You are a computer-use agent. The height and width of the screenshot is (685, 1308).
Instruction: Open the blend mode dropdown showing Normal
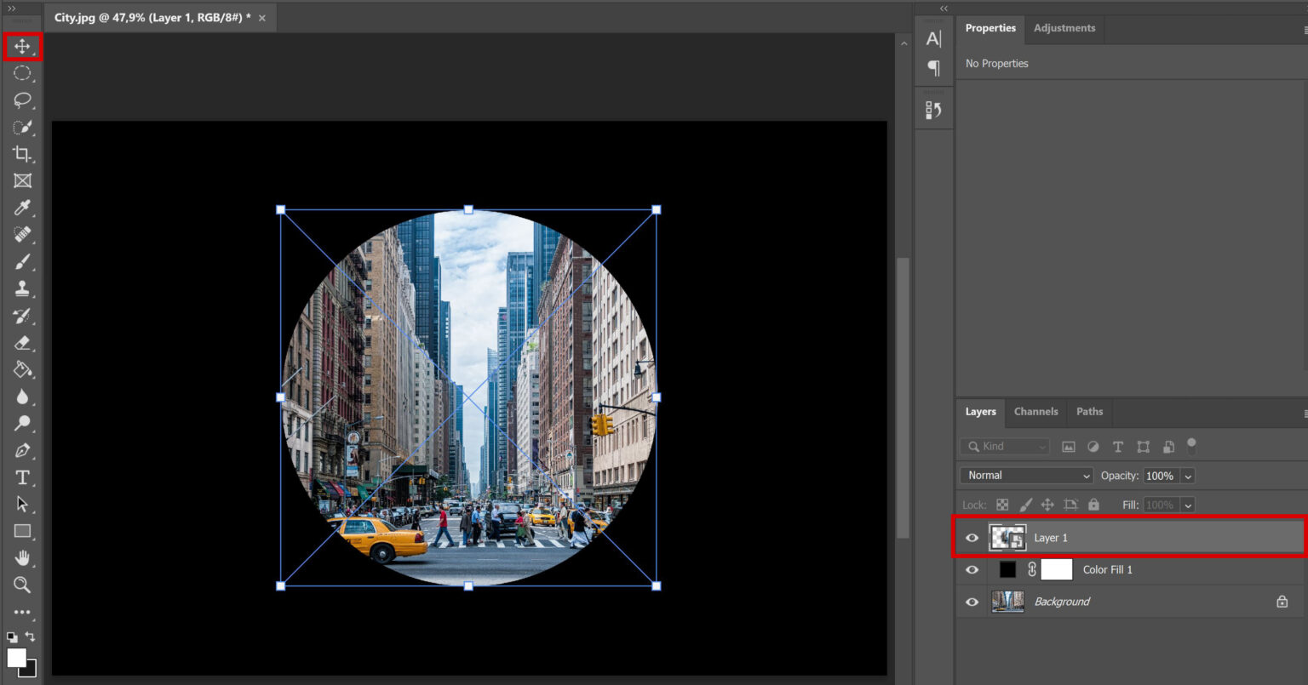(1026, 476)
